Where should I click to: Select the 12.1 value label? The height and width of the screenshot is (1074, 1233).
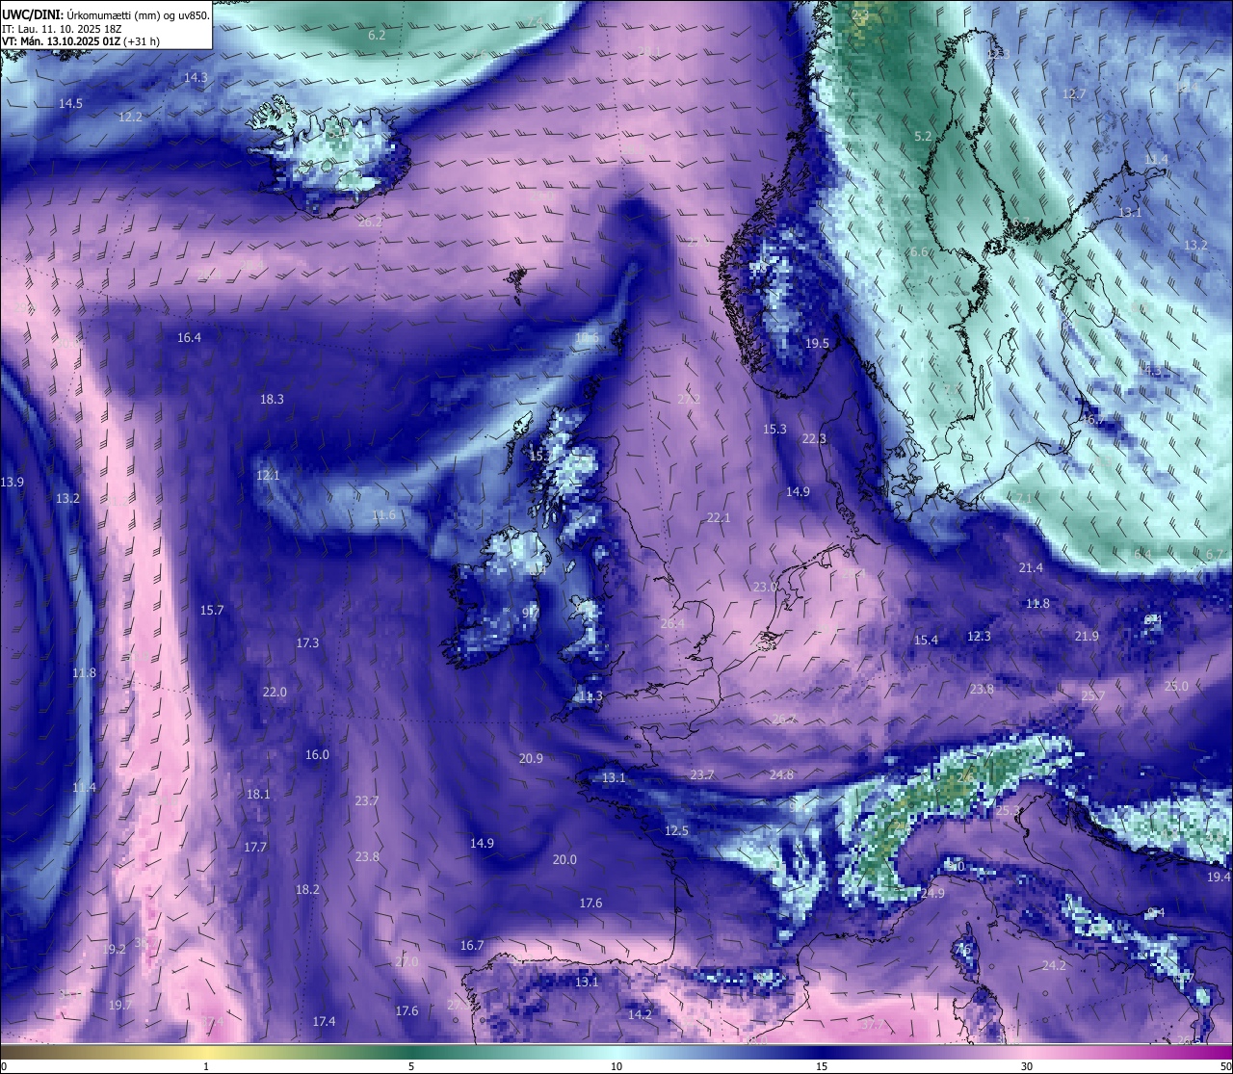268,475
